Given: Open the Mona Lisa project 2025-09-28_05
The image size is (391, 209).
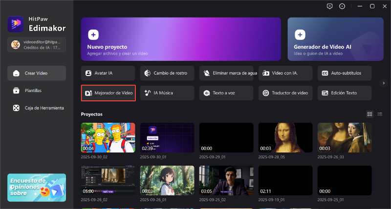Looking at the screenshot, I should pos(285,137).
